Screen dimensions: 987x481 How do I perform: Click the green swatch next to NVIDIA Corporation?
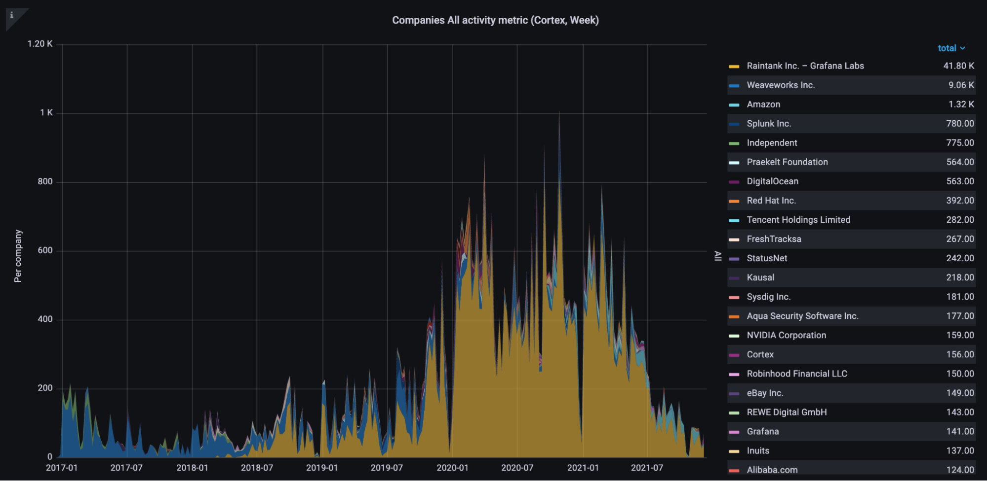[735, 335]
